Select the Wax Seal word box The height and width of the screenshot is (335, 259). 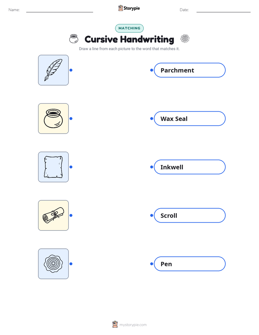[x=190, y=119]
